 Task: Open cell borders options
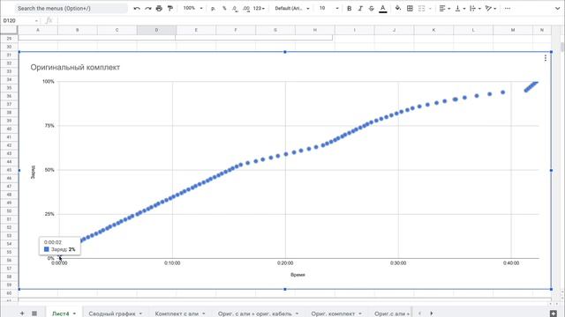(410, 8)
